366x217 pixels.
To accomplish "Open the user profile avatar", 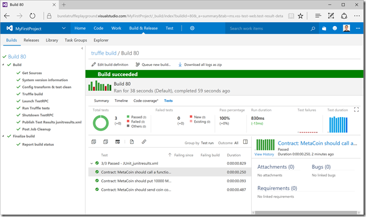I will coord(347,28).
